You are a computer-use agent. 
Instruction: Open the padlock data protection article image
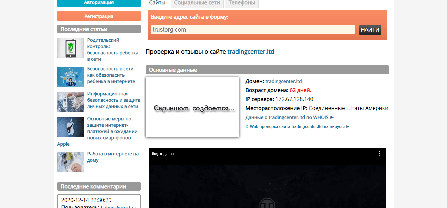pos(71,102)
